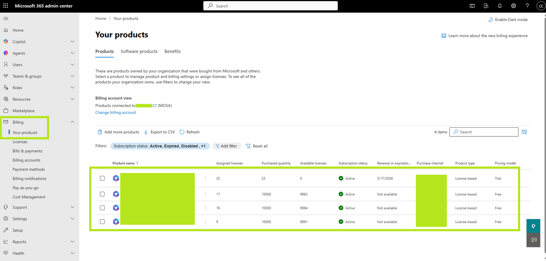This screenshot has height=261, width=546.
Task: Open More actions dots for 17-license row
Action: click(205, 194)
